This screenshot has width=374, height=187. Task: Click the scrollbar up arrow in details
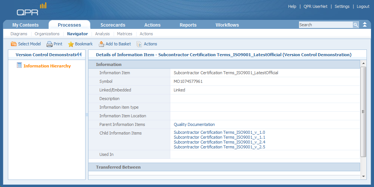pos(363,63)
